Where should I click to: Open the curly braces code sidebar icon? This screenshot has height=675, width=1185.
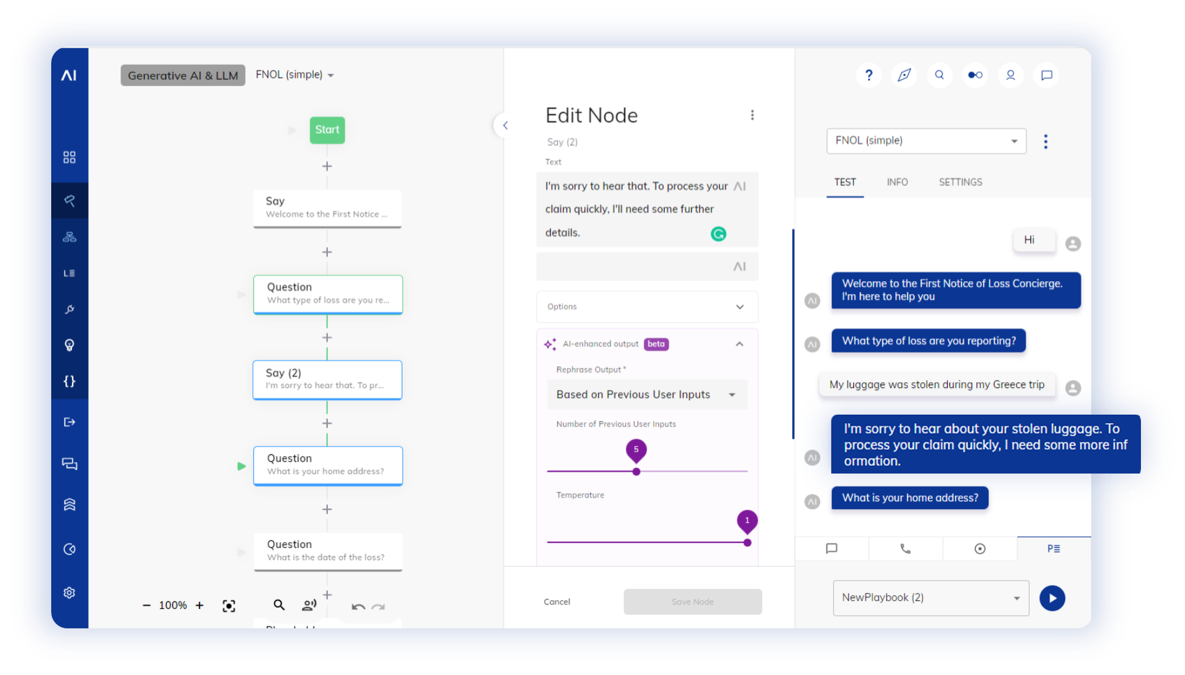pyautogui.click(x=69, y=382)
